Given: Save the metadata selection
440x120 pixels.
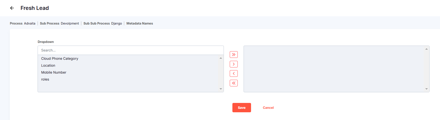Looking at the screenshot, I should click(x=241, y=108).
